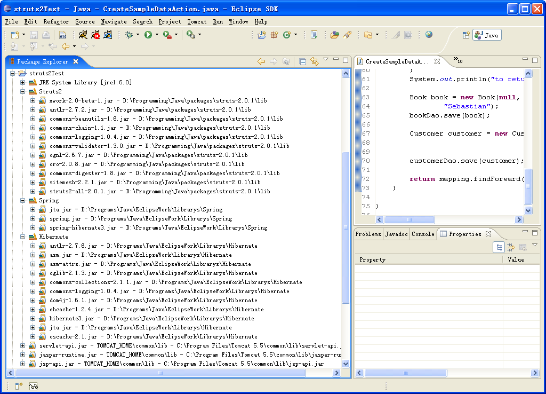Switch to the Console tab
546x394 pixels.
pos(423,234)
